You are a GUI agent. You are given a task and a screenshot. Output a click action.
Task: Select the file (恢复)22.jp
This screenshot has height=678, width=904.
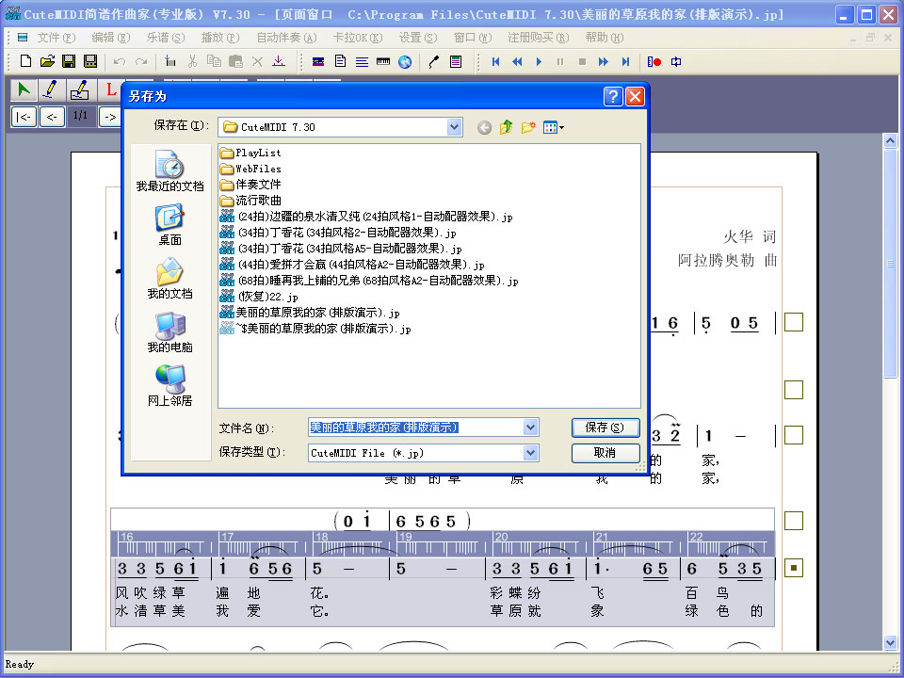(260, 297)
